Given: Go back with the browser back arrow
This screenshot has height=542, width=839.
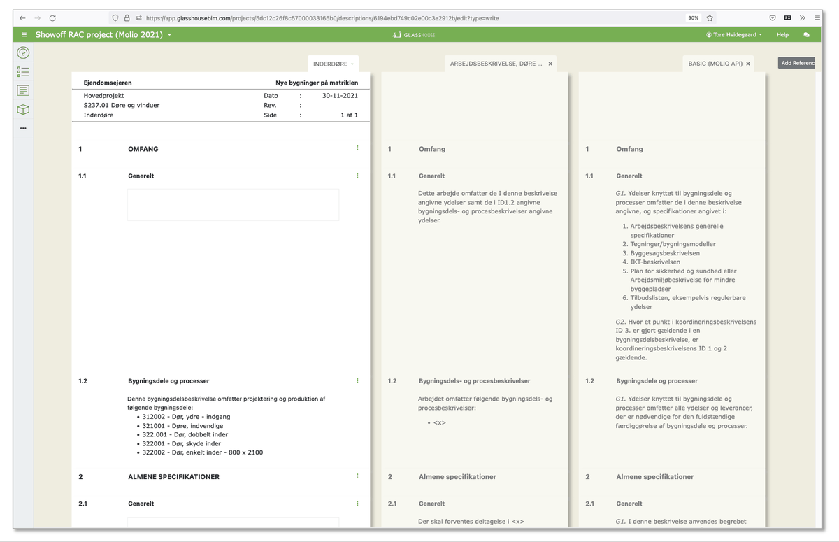Looking at the screenshot, I should pos(22,17).
